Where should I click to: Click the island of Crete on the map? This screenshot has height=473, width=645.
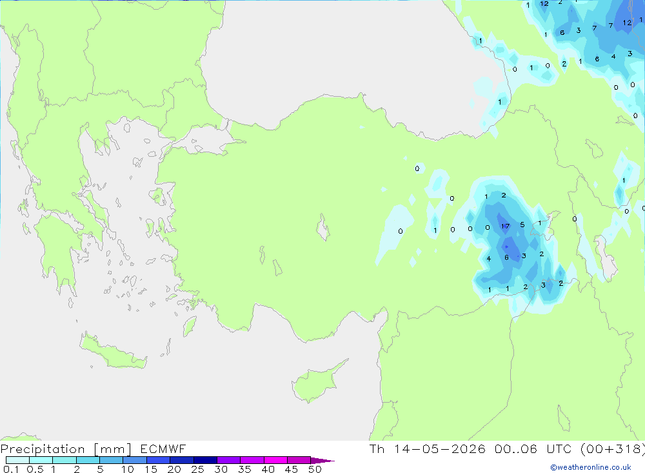[113, 353]
